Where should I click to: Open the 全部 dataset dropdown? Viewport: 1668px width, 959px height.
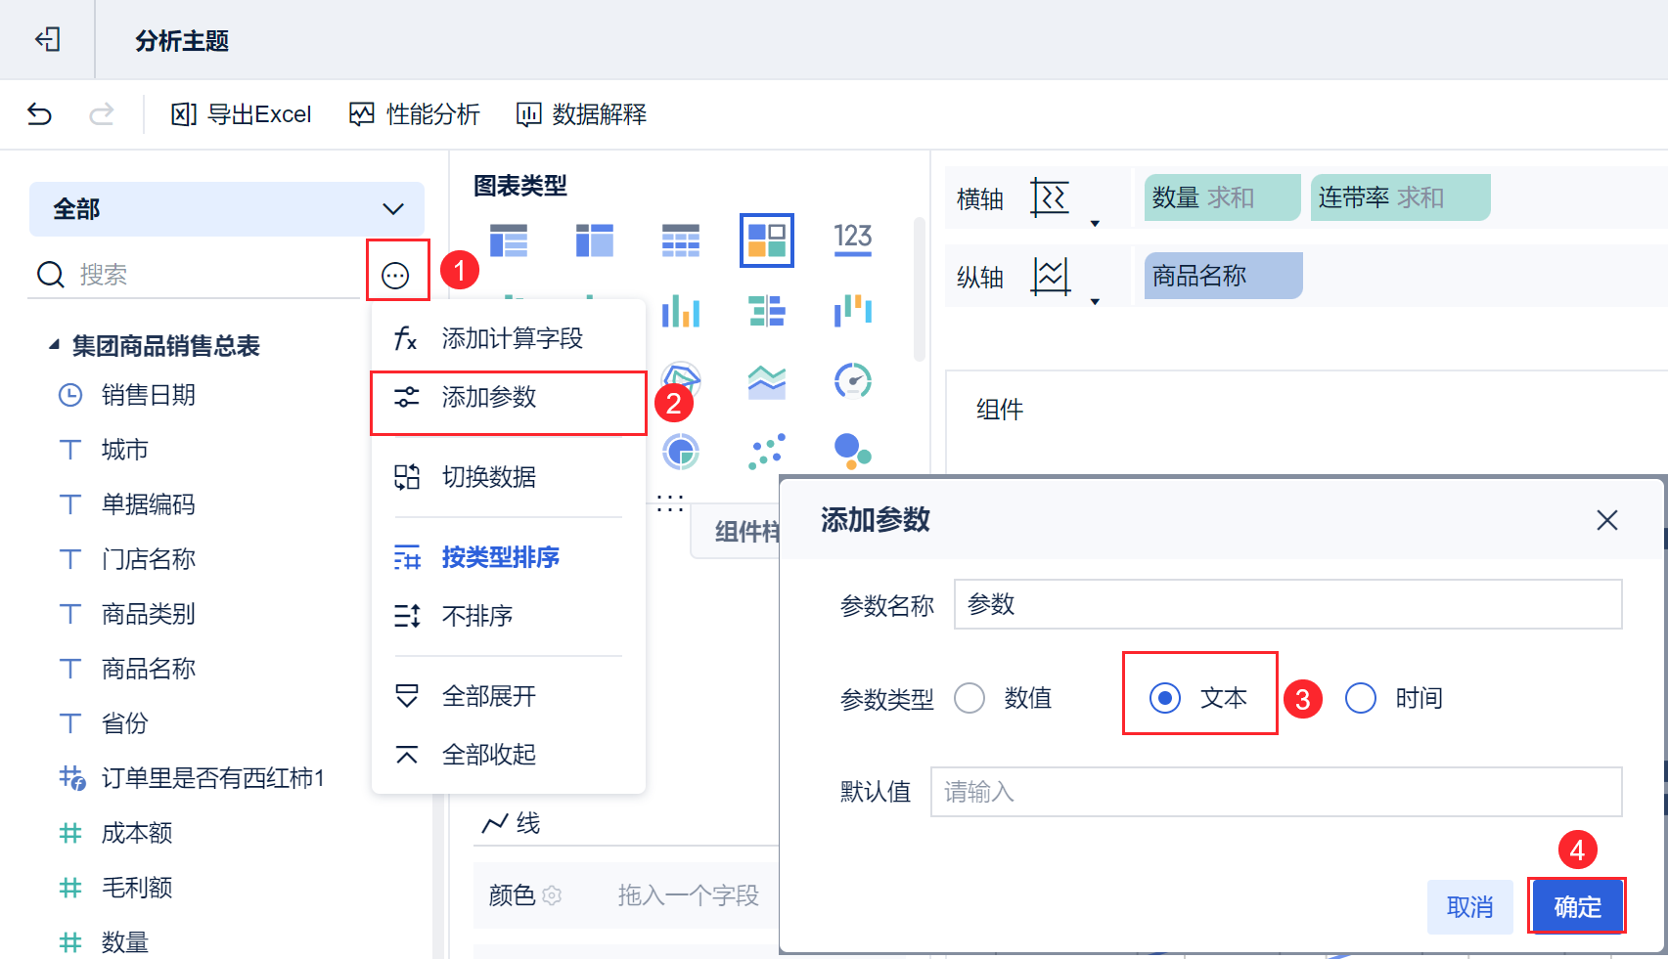227,209
